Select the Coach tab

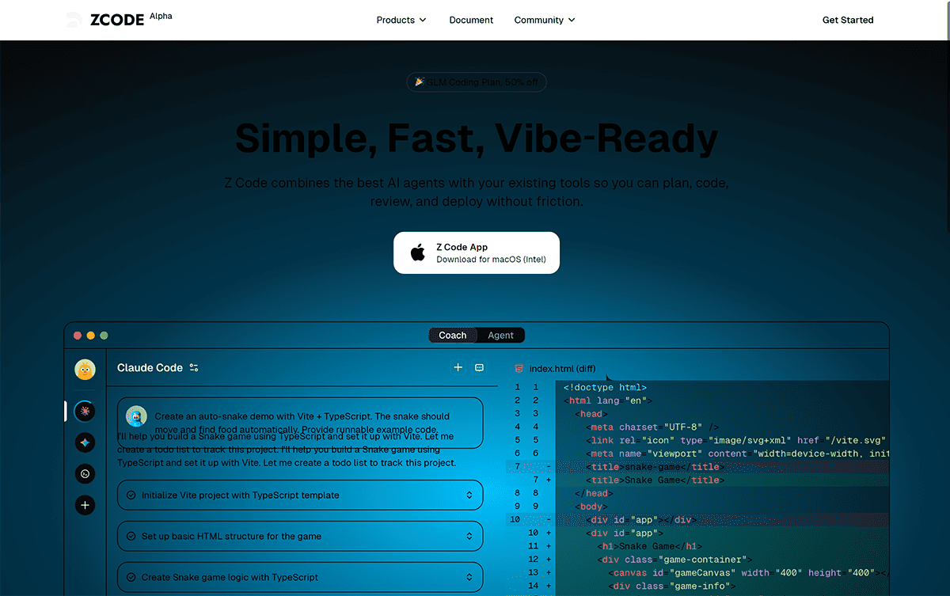point(453,335)
